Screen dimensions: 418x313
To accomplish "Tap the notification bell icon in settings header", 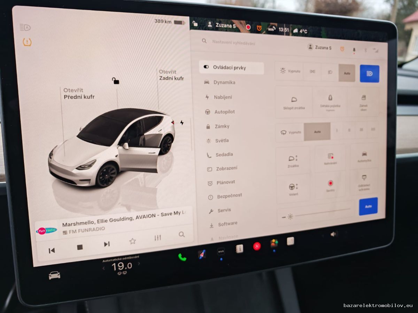I will [354, 50].
